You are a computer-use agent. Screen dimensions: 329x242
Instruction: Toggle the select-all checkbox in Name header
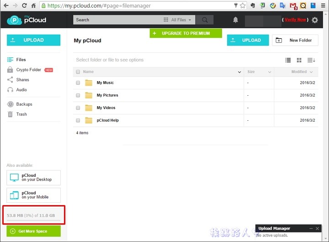[x=78, y=72]
